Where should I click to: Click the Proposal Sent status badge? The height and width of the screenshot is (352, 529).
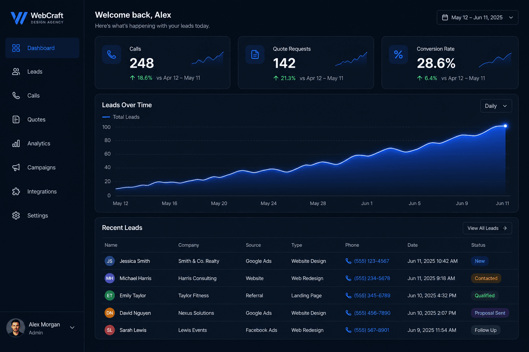click(x=490, y=313)
